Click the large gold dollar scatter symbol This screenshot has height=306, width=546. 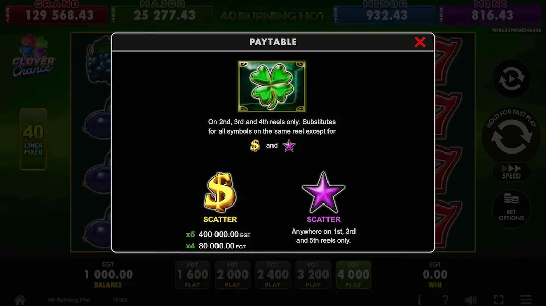tap(220, 192)
